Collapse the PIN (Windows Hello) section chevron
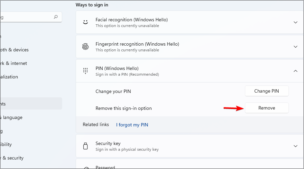Screen dimensions: 304x169 click(x=296, y=71)
